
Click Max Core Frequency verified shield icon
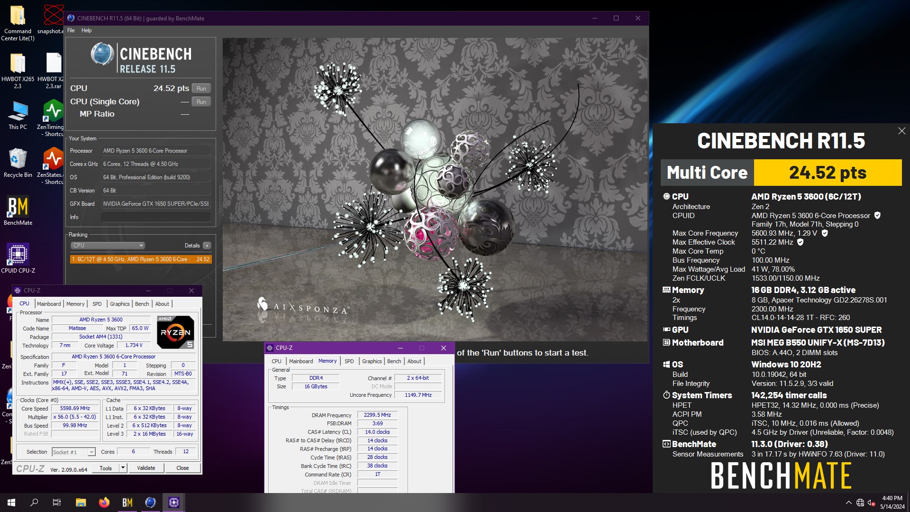click(x=825, y=233)
